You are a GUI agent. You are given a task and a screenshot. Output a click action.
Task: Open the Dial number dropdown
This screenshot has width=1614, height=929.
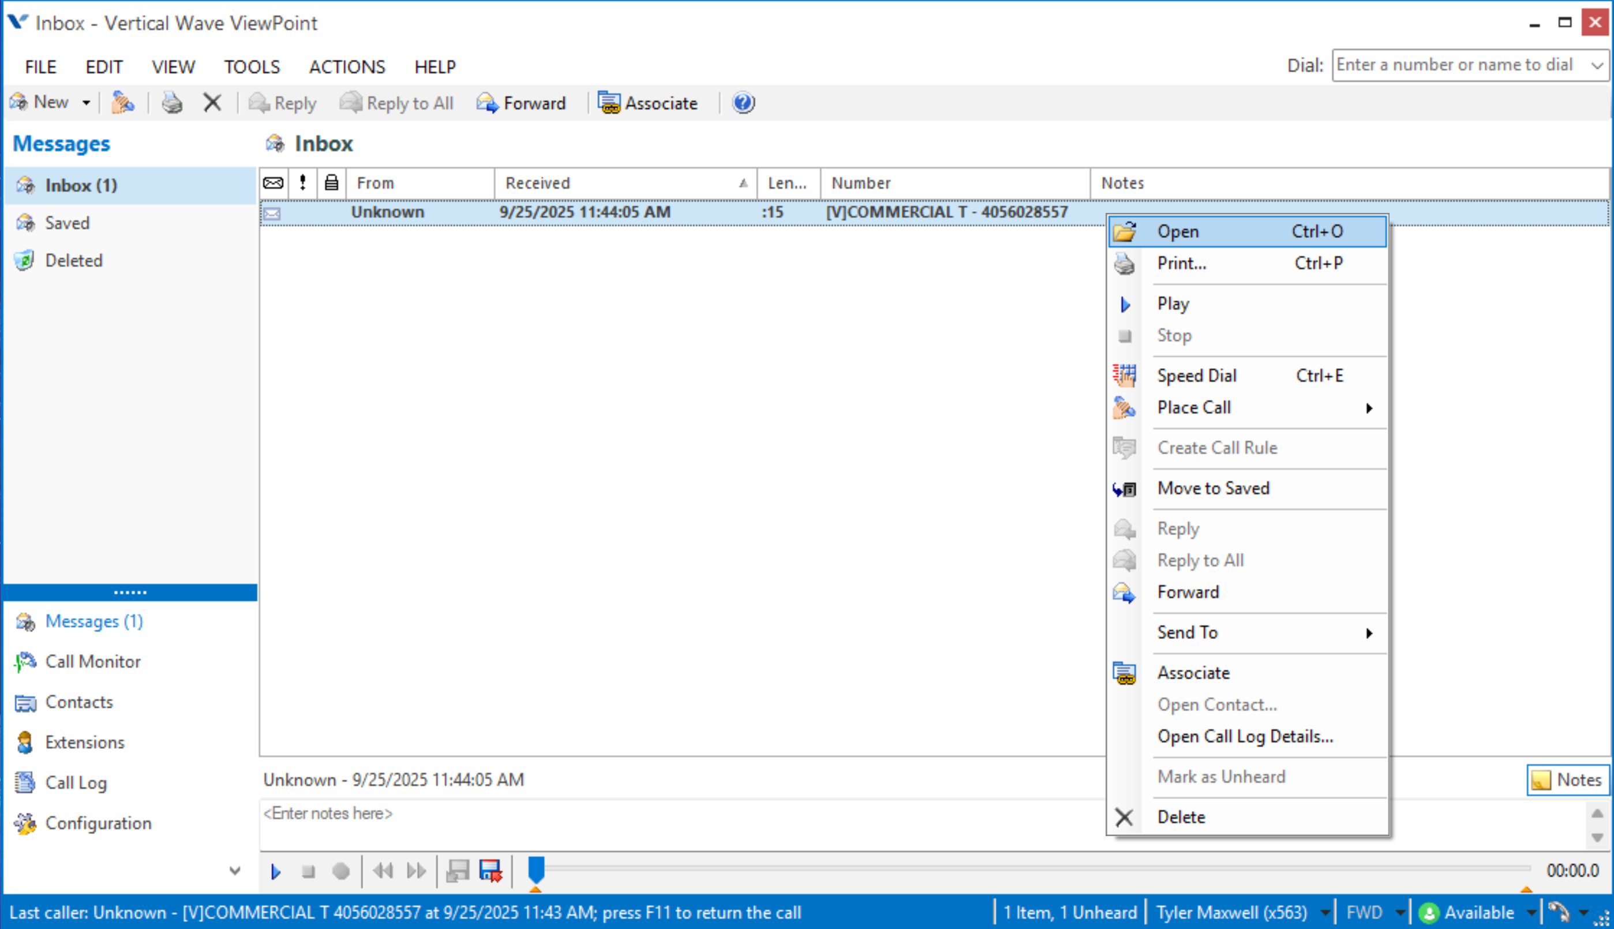[1597, 66]
